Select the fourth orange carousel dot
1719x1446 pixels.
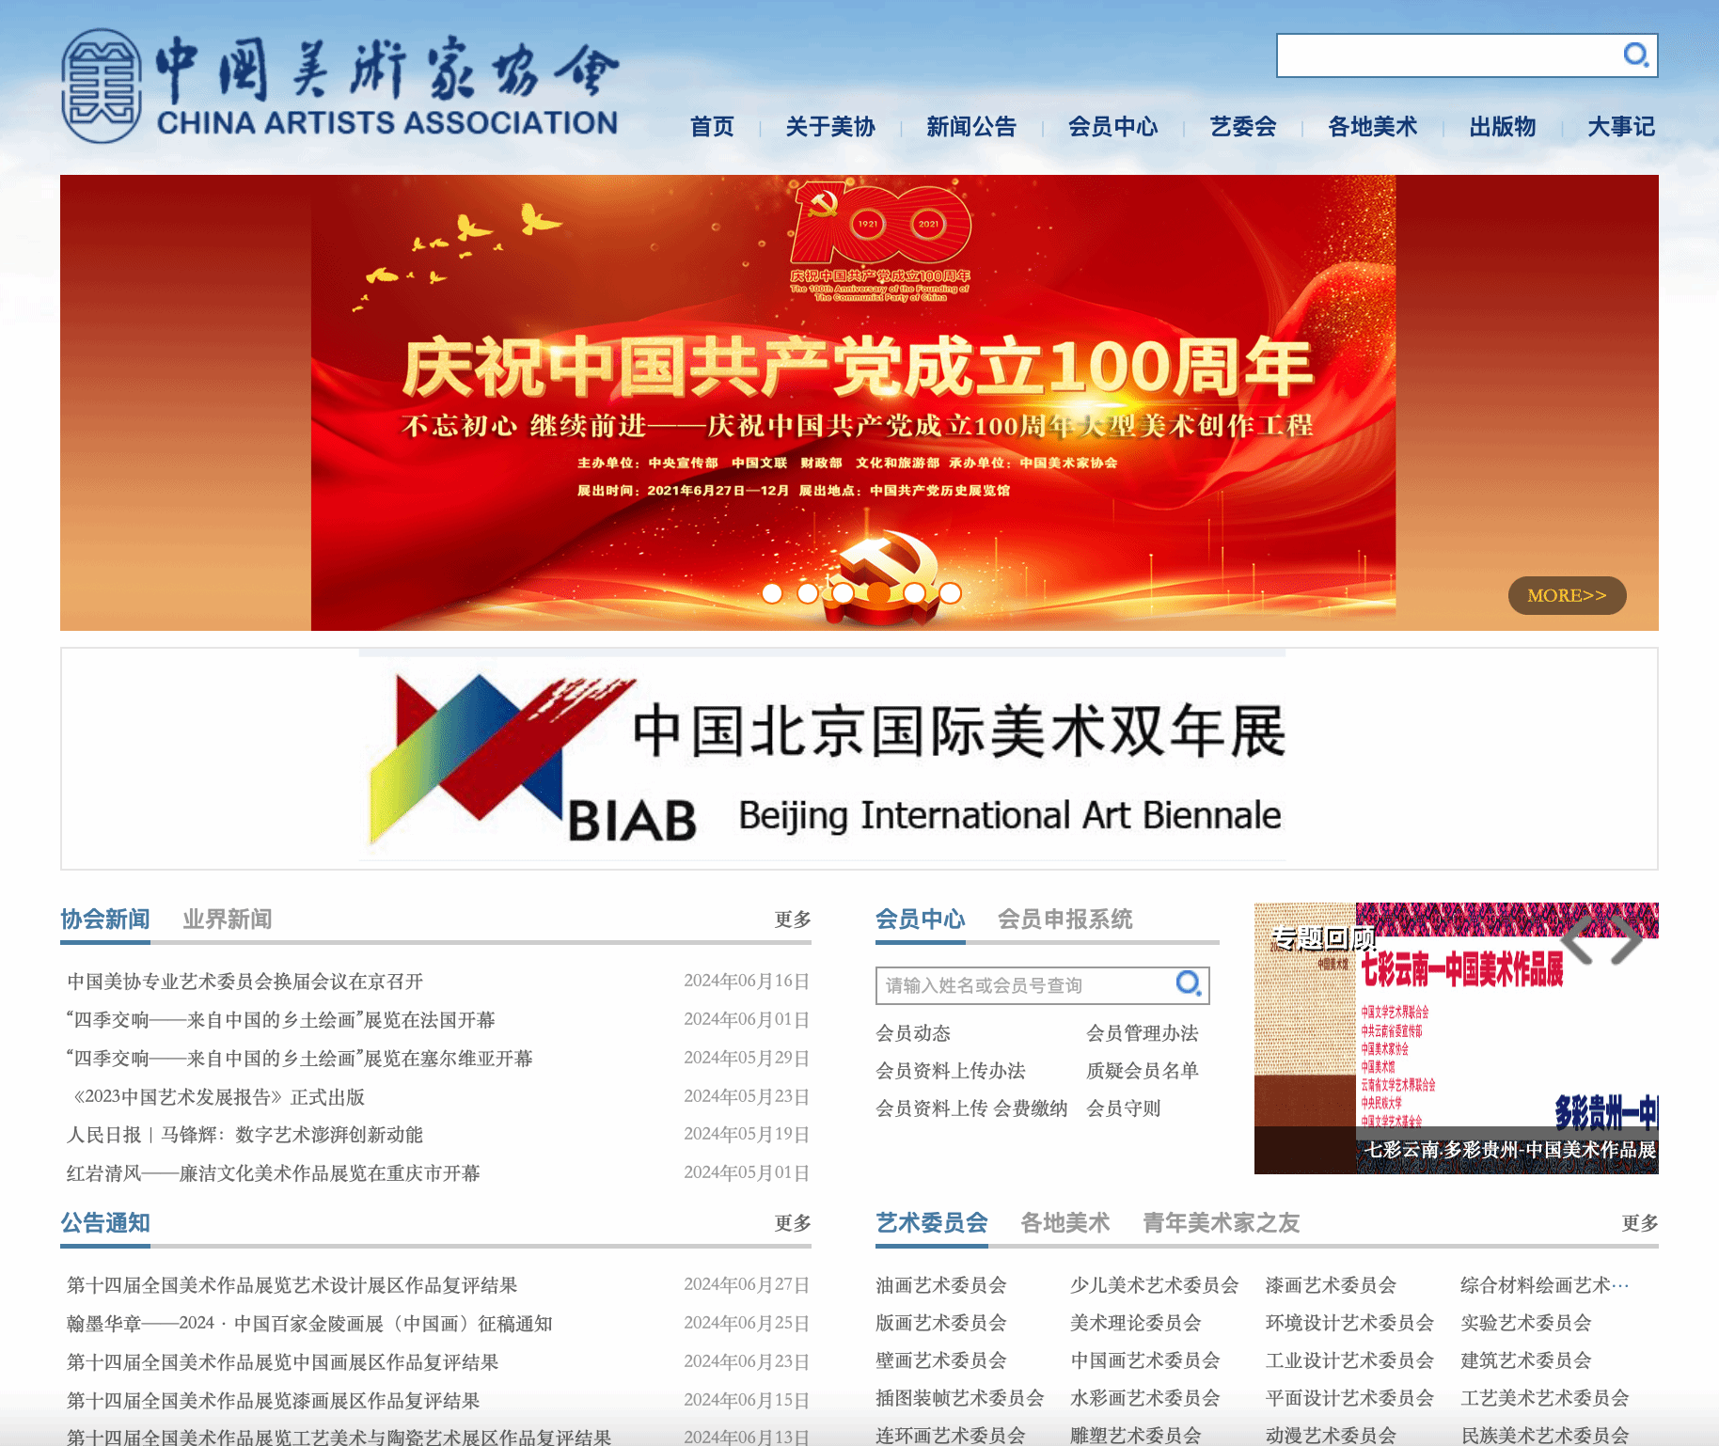click(878, 593)
